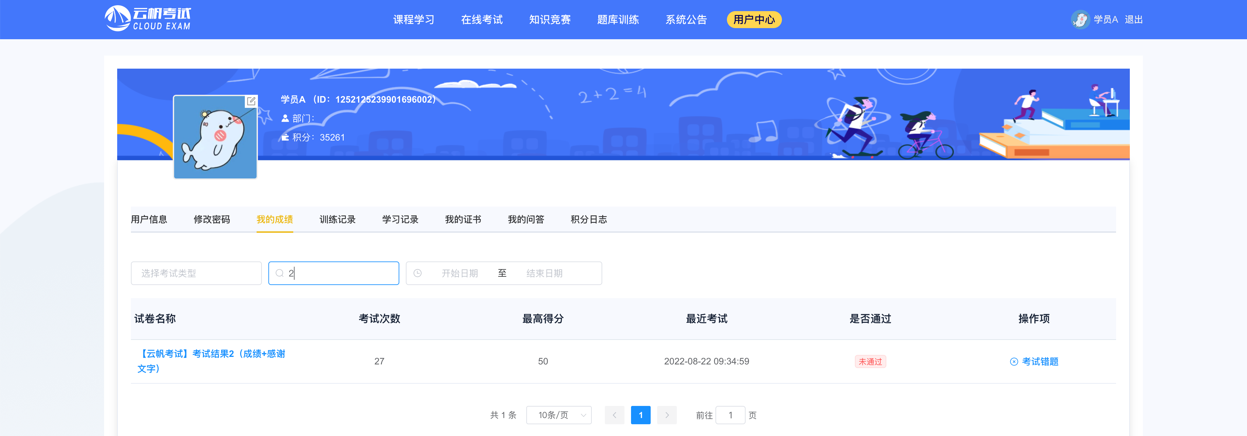
Task: Click 试卷名称 column header
Action: (155, 319)
